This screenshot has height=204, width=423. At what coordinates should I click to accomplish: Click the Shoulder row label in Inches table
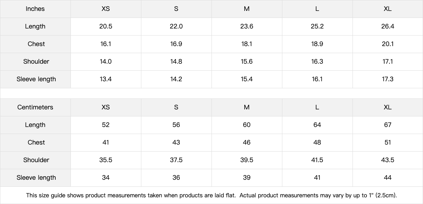(x=36, y=62)
